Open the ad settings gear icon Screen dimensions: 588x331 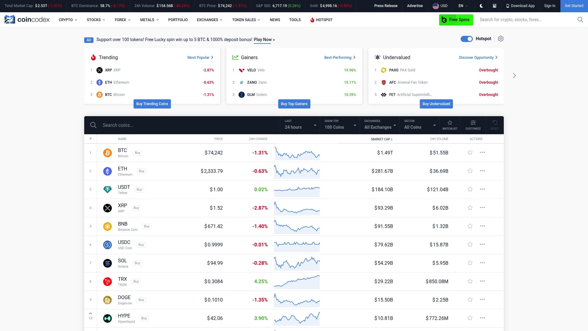(500, 39)
